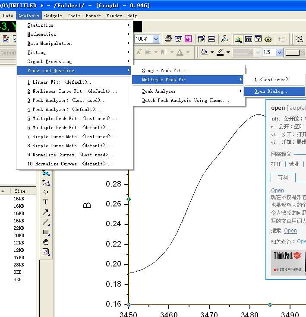
Task: Expand the line color dropdown arrow
Action: (228, 52)
